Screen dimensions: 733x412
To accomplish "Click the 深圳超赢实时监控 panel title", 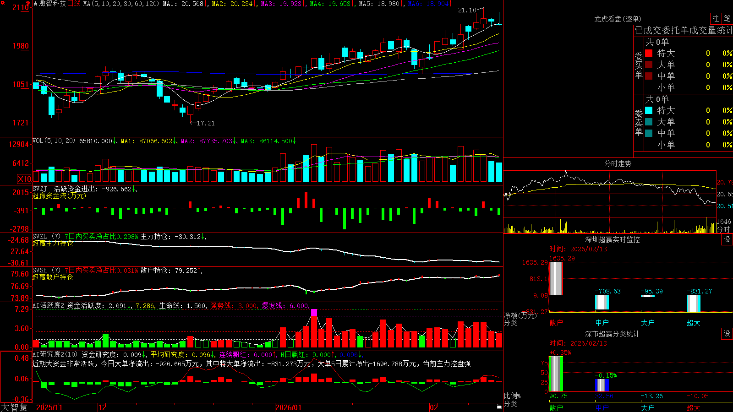I will point(613,239).
